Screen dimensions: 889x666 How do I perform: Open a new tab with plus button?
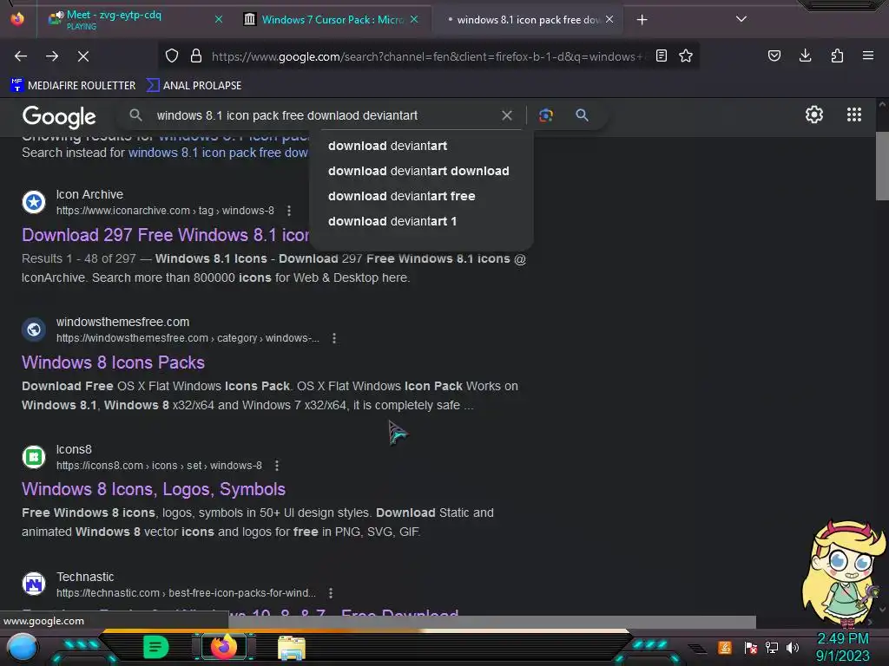click(642, 20)
